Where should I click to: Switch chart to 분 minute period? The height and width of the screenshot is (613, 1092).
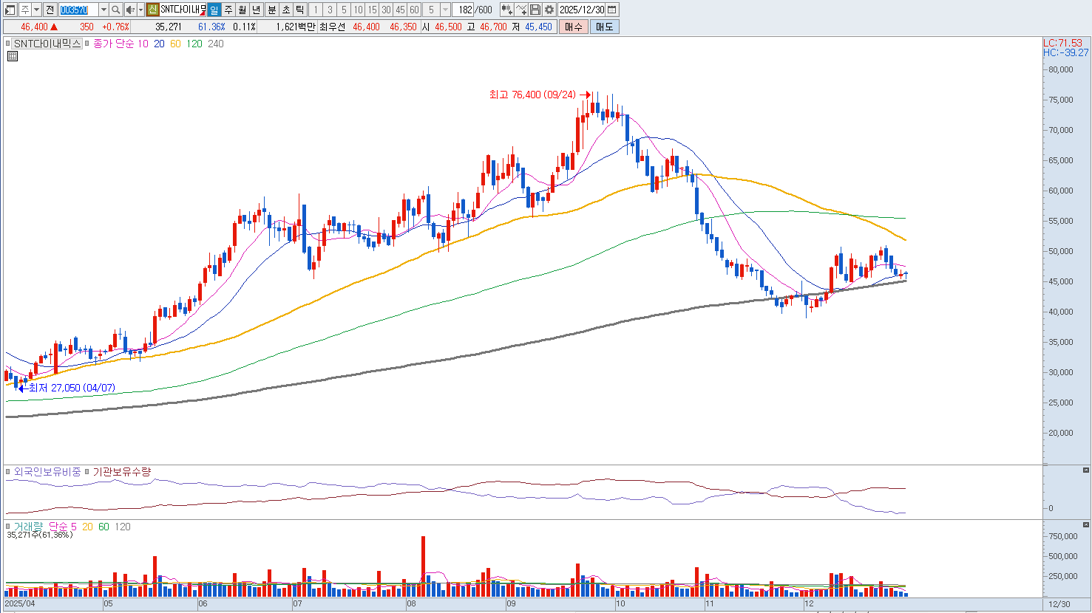[271, 10]
